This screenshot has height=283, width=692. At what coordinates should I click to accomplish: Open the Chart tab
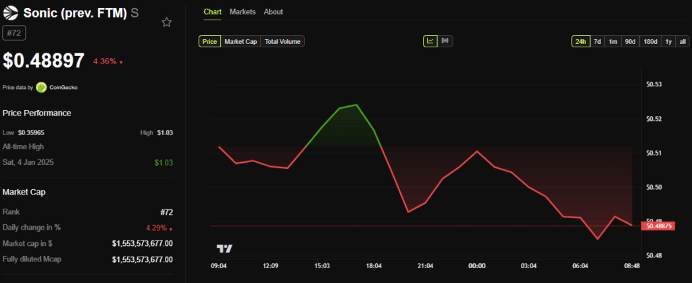click(212, 12)
